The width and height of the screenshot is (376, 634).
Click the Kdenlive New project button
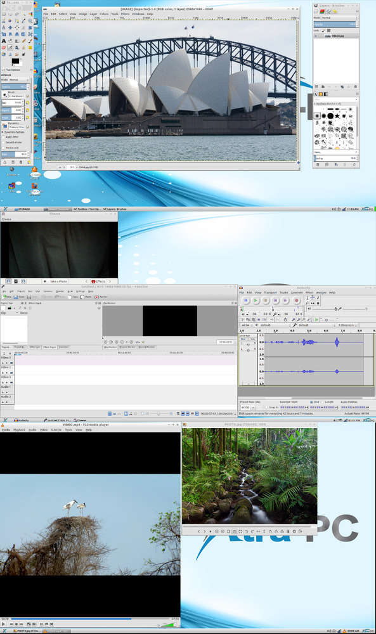tap(7, 297)
